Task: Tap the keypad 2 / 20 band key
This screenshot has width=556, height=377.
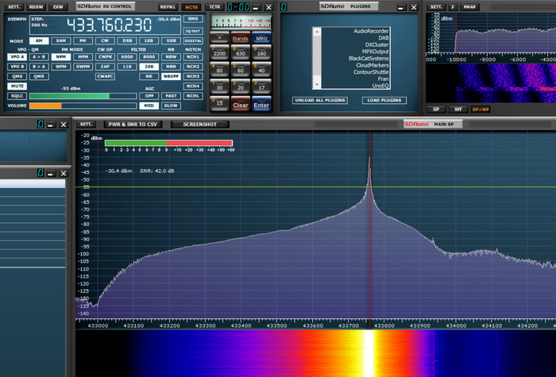Action: tap(241, 86)
